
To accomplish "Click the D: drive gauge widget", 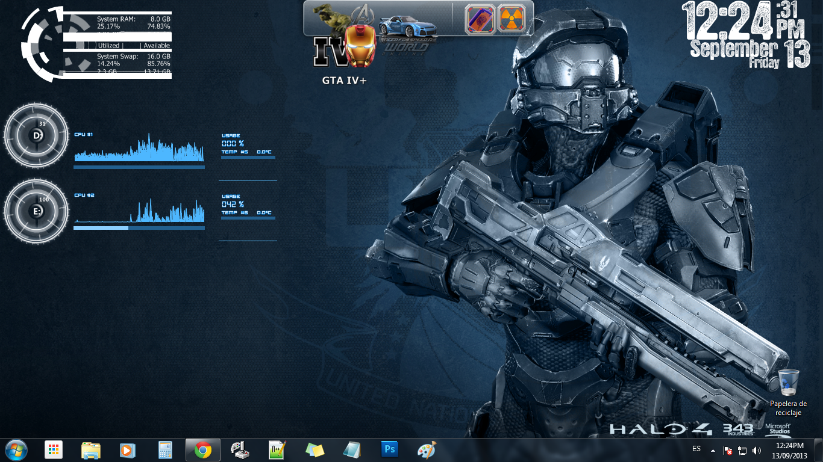I will pos(37,135).
